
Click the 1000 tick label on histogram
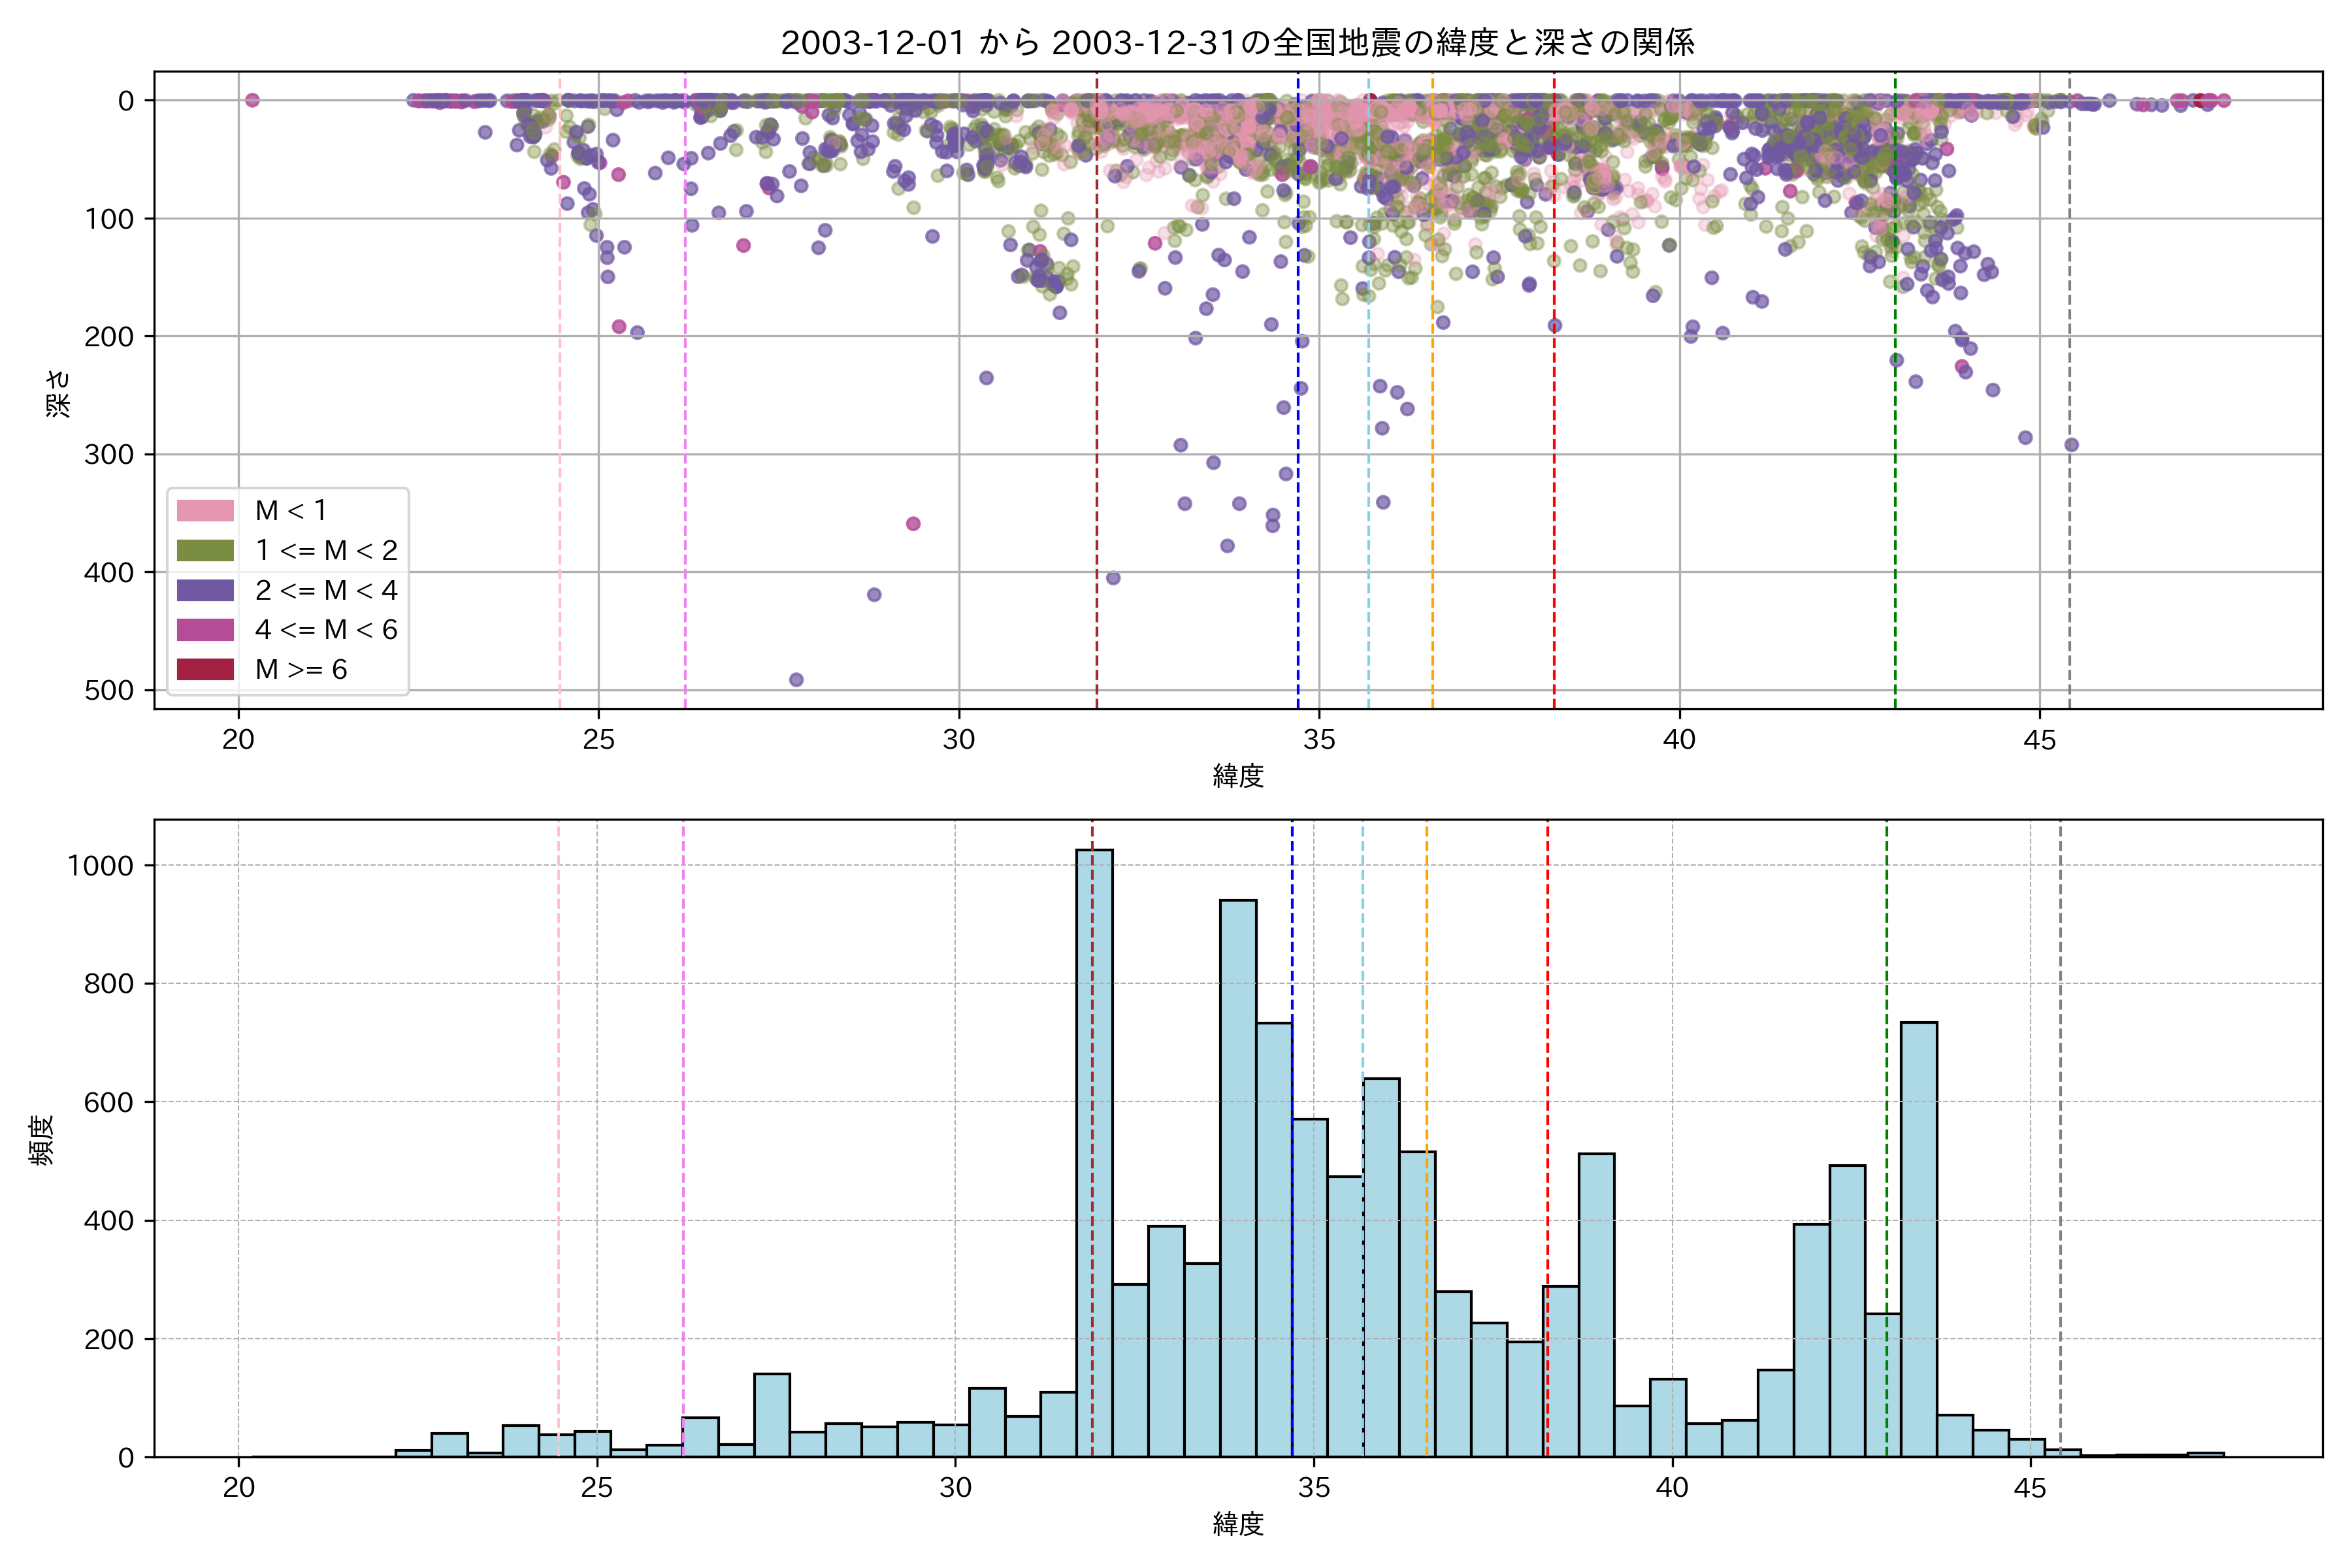coord(100,866)
